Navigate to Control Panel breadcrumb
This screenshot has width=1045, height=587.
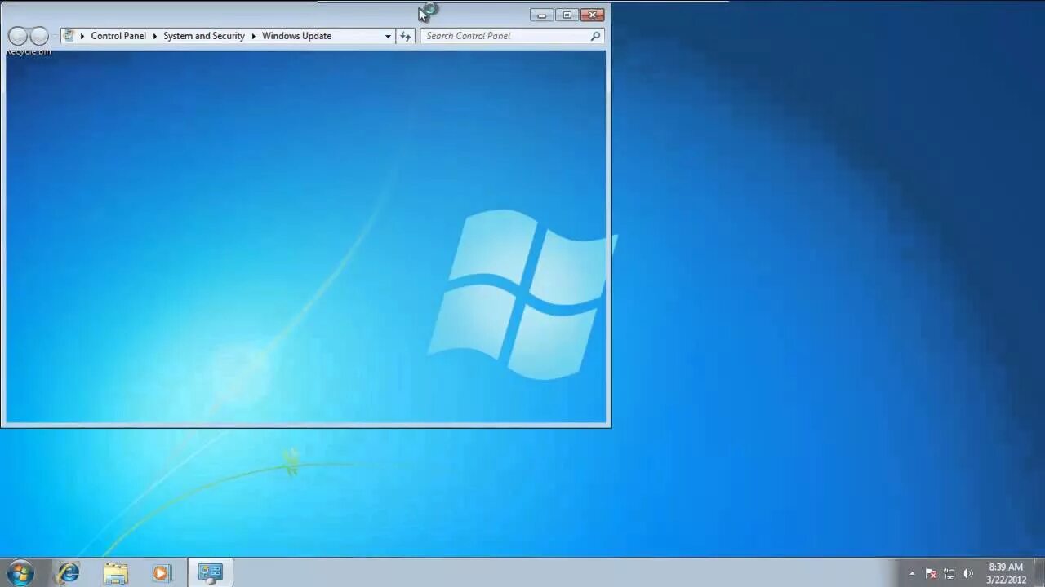(x=118, y=36)
